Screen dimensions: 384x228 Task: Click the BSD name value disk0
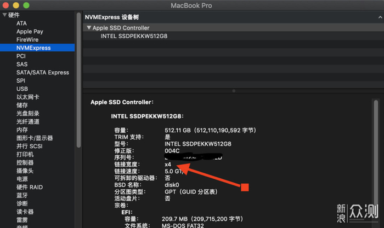coord(172,185)
